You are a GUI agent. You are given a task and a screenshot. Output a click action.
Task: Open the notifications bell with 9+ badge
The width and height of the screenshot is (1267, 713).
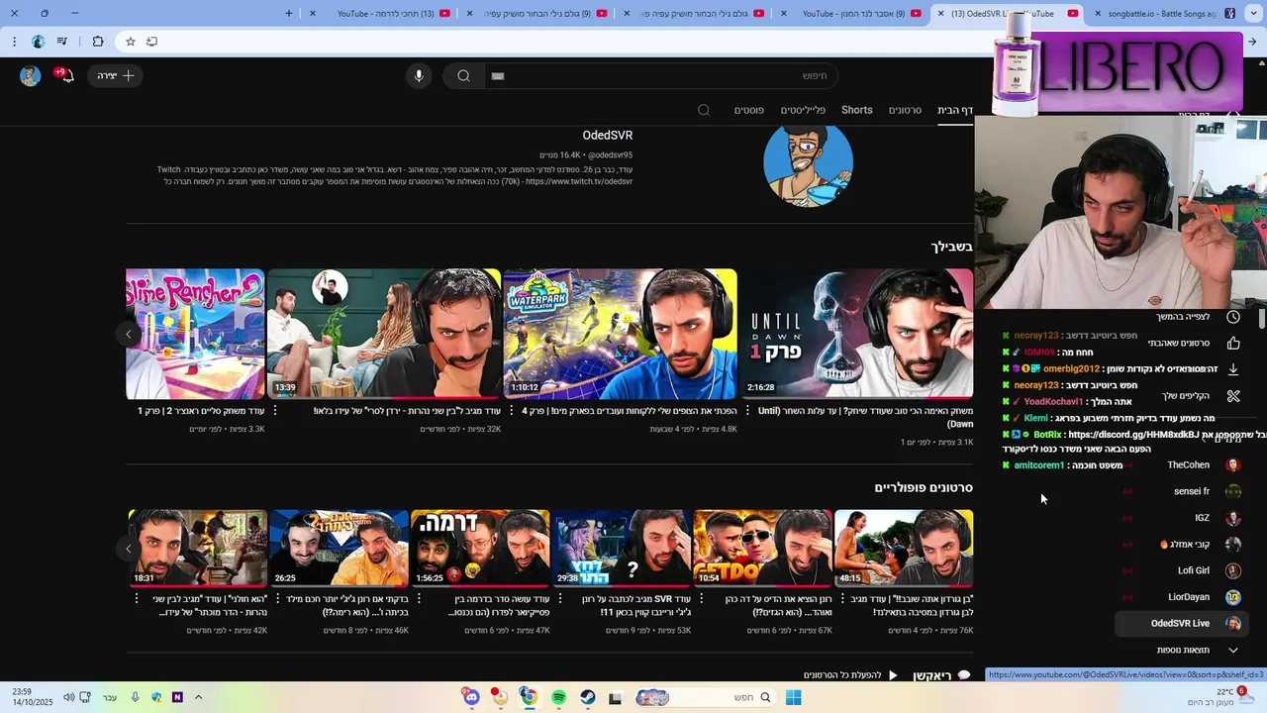pos(65,75)
